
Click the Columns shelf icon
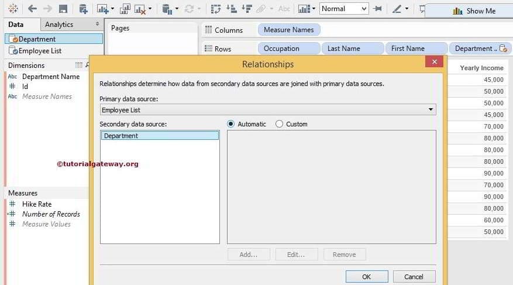pyautogui.click(x=208, y=30)
